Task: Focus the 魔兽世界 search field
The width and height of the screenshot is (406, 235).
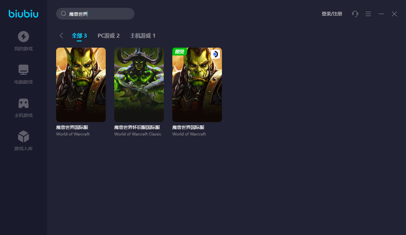Action: [x=95, y=14]
